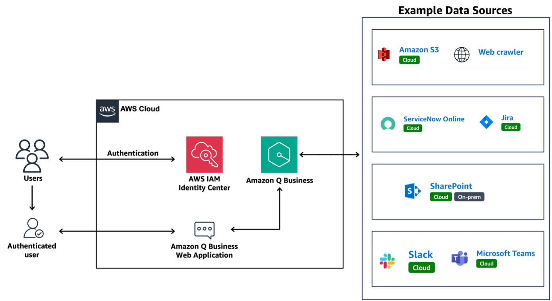Select the Slack logo icon
552x301 pixels.
coord(387,261)
